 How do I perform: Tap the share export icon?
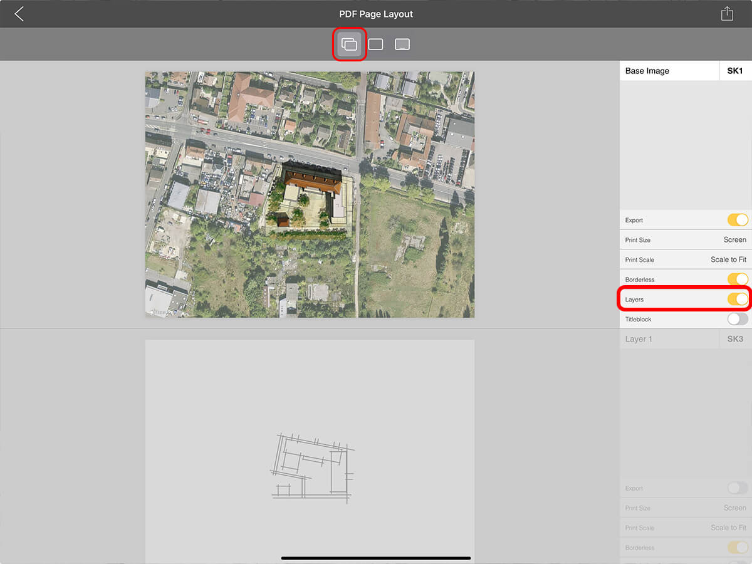(x=727, y=14)
